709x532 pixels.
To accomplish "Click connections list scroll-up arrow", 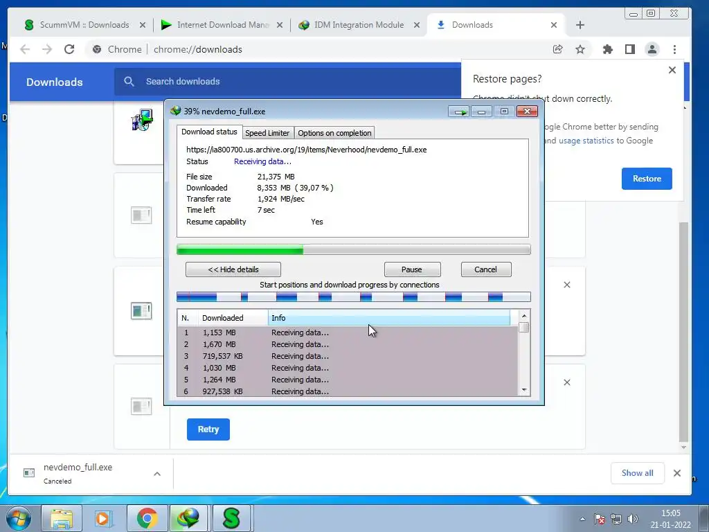I will (524, 316).
